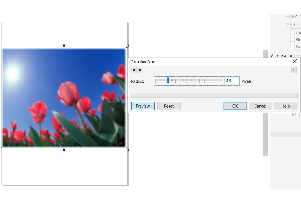Enable the Rotate checkbox in the right panel

click(292, 46)
